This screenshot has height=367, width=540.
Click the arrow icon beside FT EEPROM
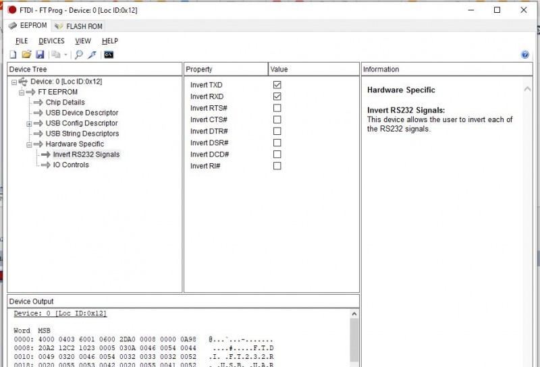pos(30,92)
